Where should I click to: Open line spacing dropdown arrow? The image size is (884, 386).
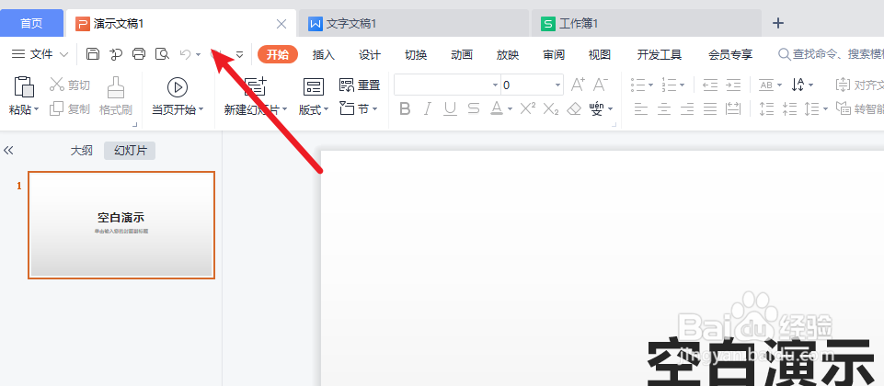click(825, 109)
